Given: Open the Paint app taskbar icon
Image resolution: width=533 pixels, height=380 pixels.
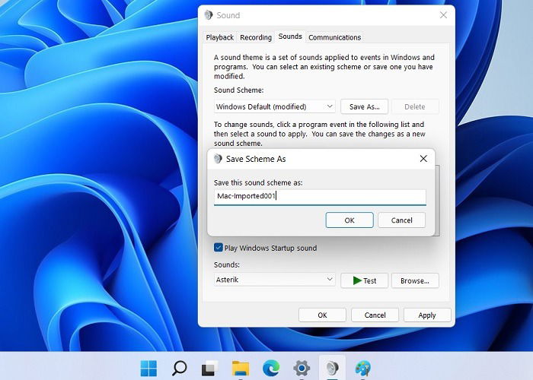Looking at the screenshot, I should pos(362,368).
